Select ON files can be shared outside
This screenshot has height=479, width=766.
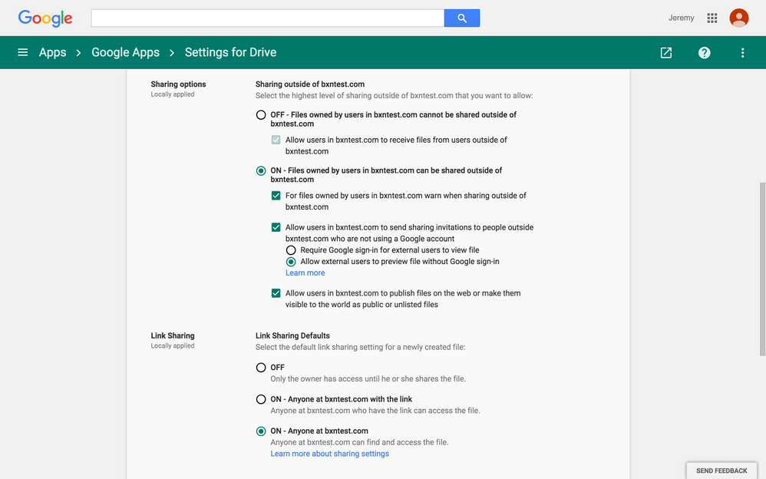click(261, 170)
